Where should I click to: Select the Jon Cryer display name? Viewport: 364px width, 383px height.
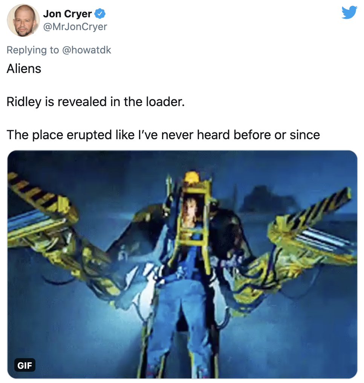67,14
